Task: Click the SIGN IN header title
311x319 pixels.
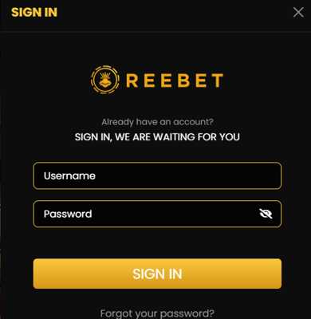Action: [x=34, y=12]
